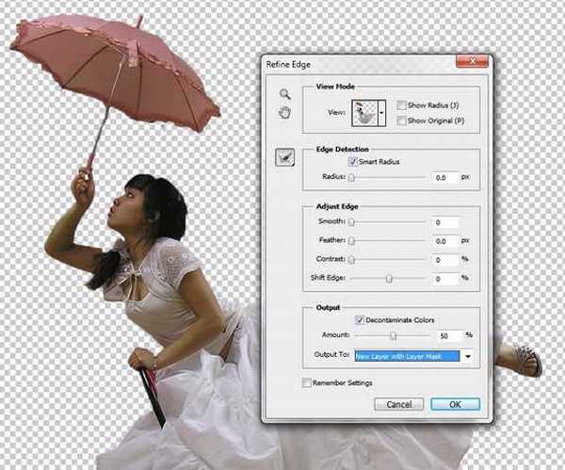The image size is (565, 470).
Task: Uncheck the Smart Radius option
Action: (x=353, y=162)
